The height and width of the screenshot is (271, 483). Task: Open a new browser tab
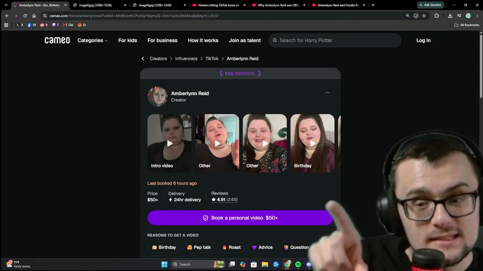click(x=373, y=5)
